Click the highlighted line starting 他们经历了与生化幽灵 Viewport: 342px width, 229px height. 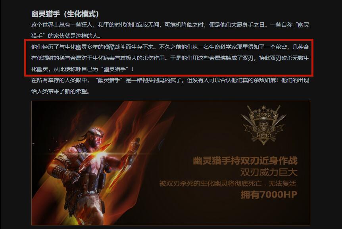click(170, 47)
